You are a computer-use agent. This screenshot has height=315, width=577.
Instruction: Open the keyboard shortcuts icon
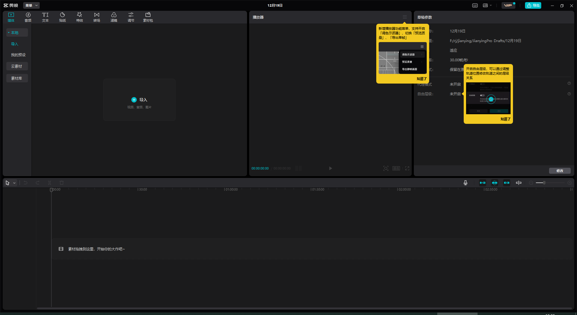pyautogui.click(x=475, y=5)
